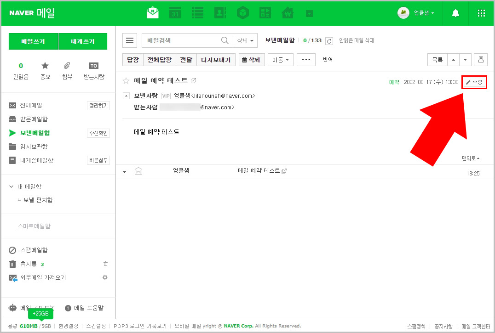Image resolution: width=495 pixels, height=333 pixels.
Task: Open external mail import settings gear
Action: (105, 277)
